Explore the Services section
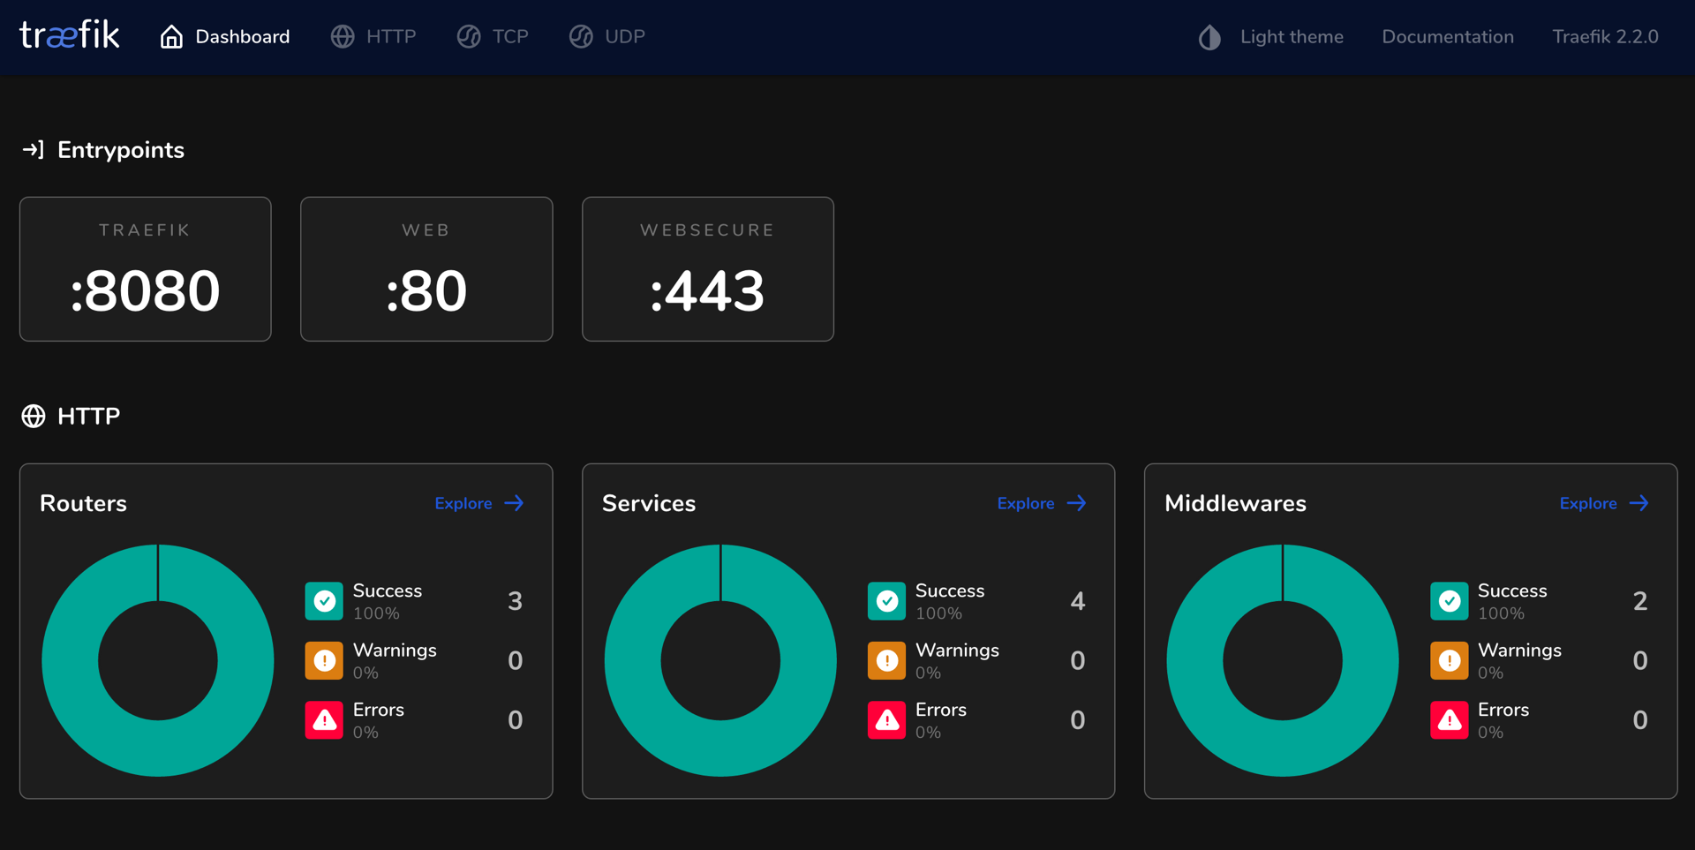 coord(1042,503)
